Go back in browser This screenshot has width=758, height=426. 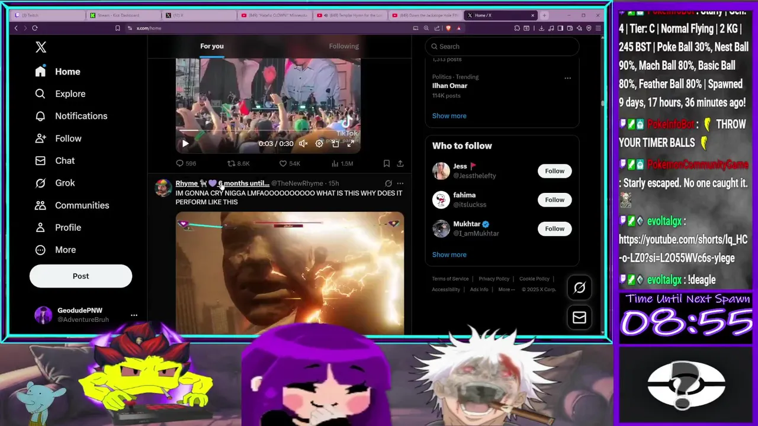coord(16,28)
